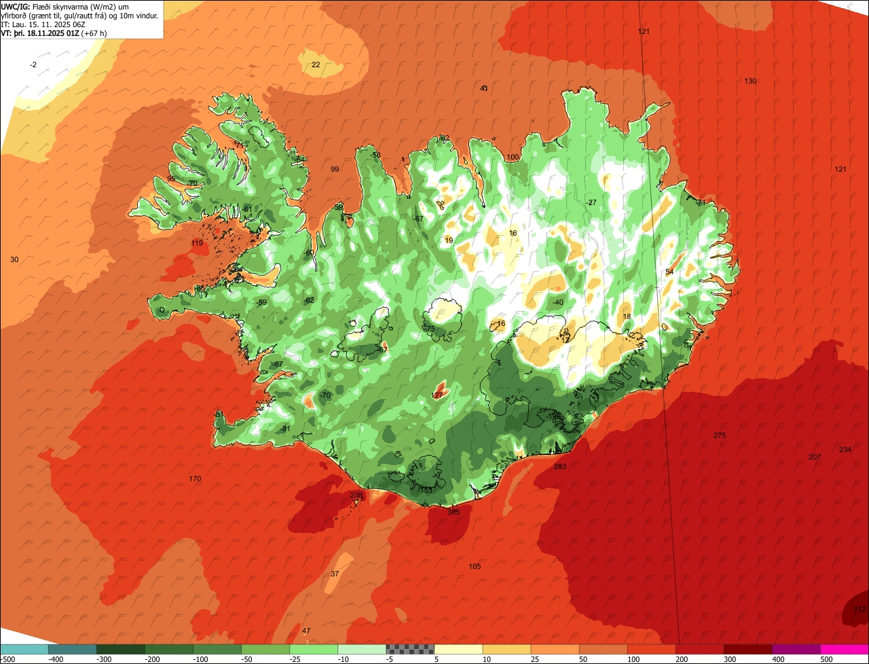The width and height of the screenshot is (869, 664).
Task: Click the '22' value on the map
Action: pyautogui.click(x=316, y=64)
